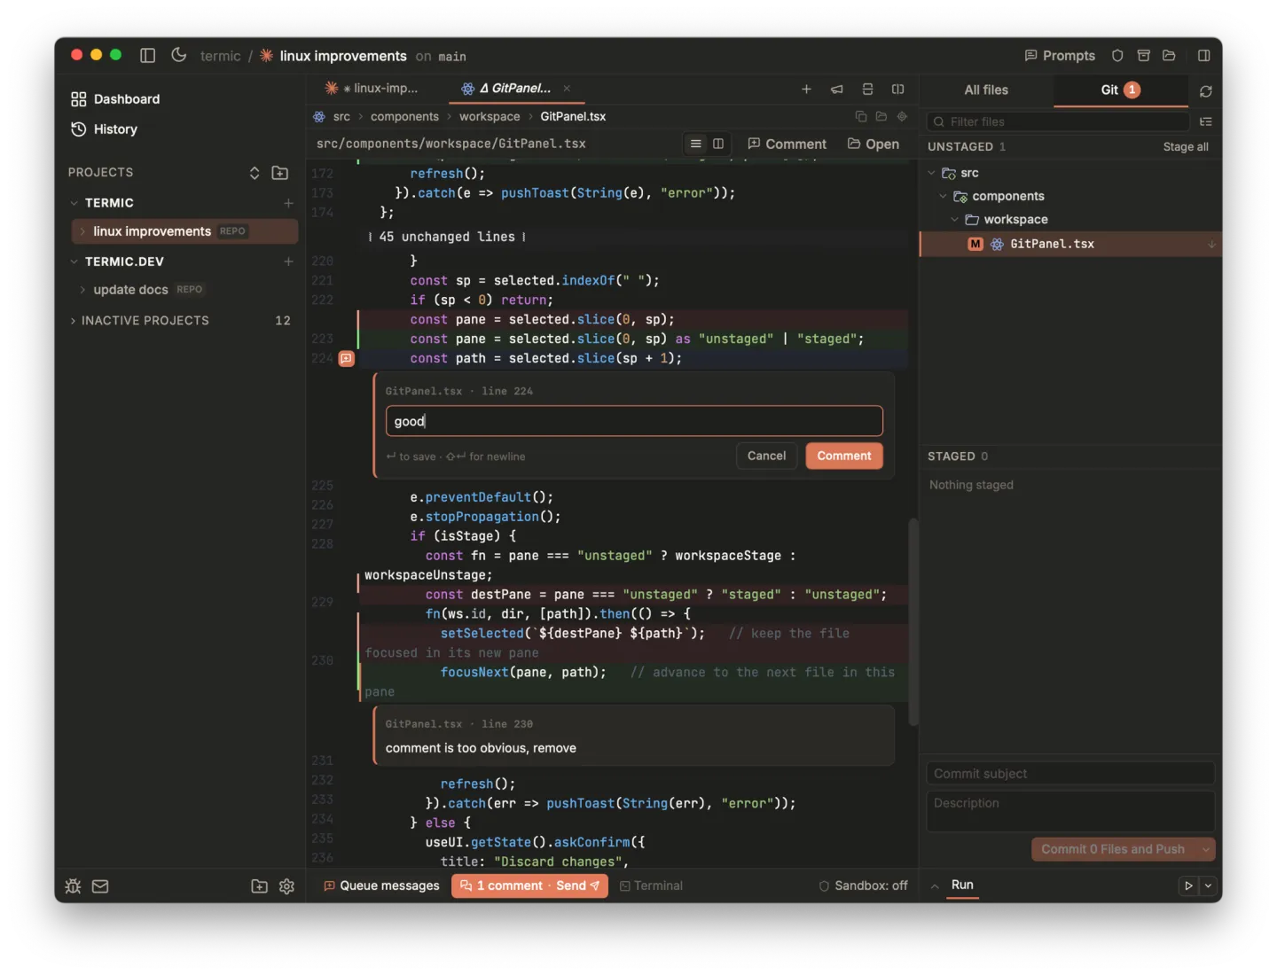Image resolution: width=1277 pixels, height=975 pixels.
Task: Copy path icon in breadcrumb bar
Action: click(x=860, y=116)
